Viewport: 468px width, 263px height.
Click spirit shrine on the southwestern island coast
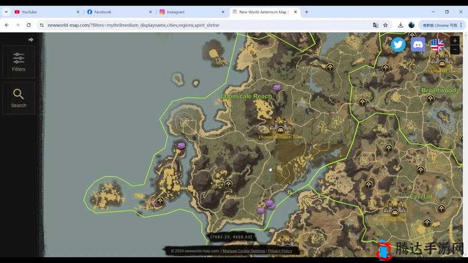(160, 201)
